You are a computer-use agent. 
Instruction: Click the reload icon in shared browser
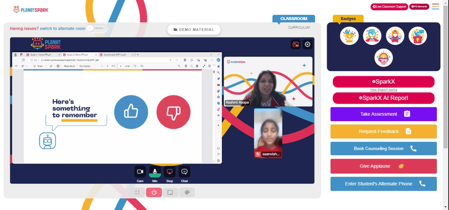click(23, 60)
